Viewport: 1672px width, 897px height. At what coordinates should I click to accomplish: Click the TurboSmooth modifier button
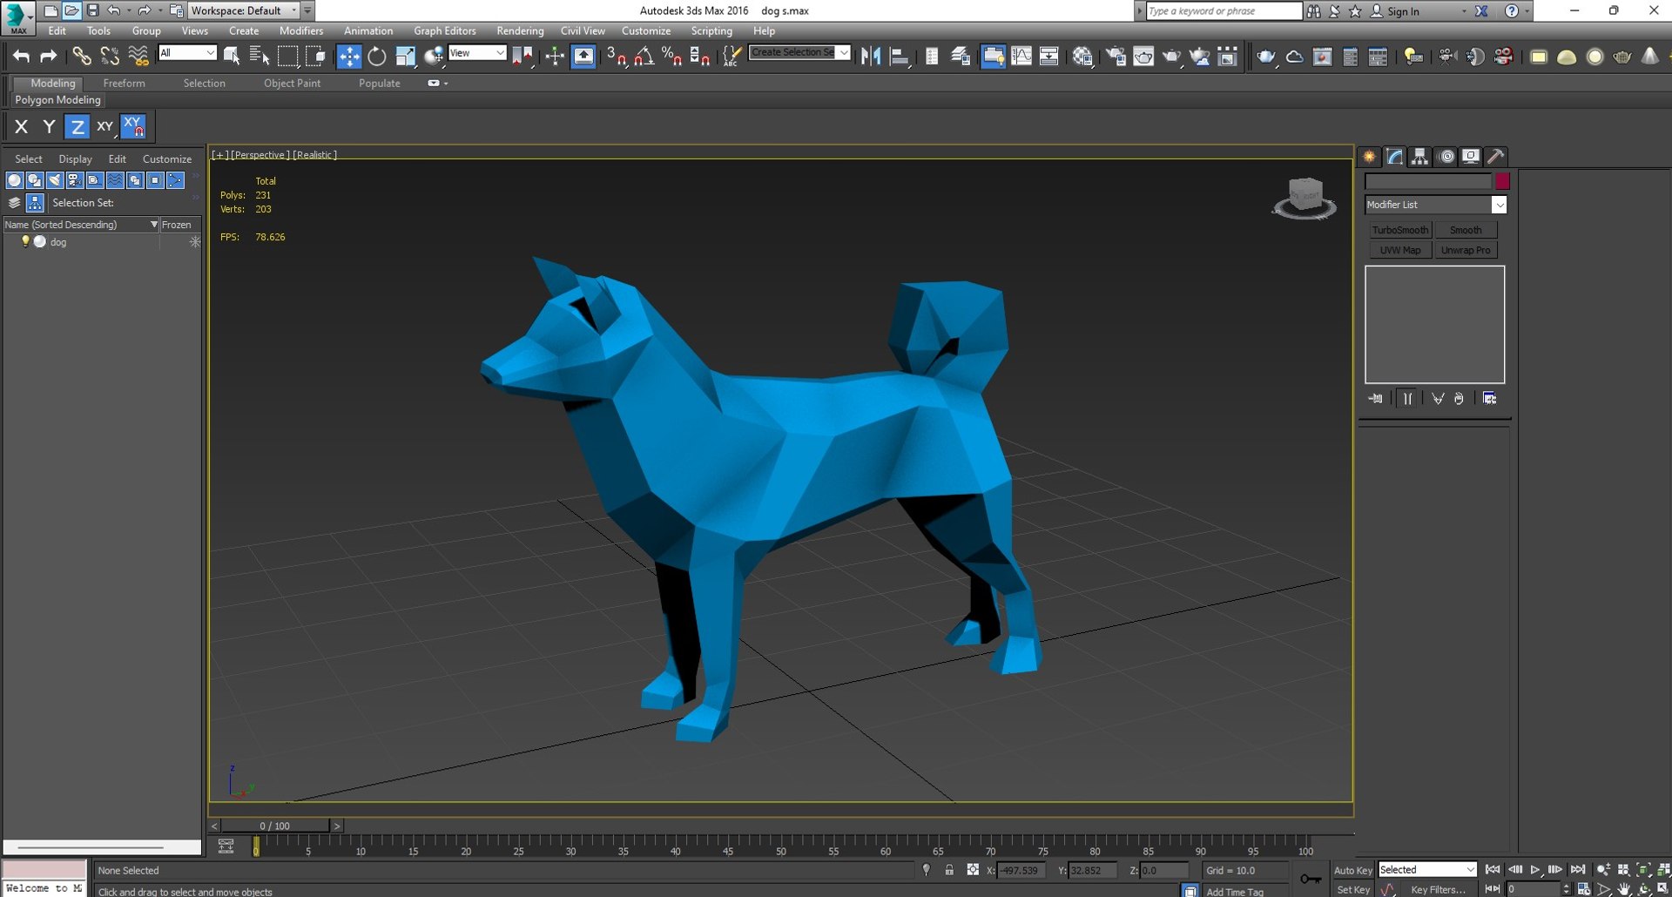(1399, 230)
